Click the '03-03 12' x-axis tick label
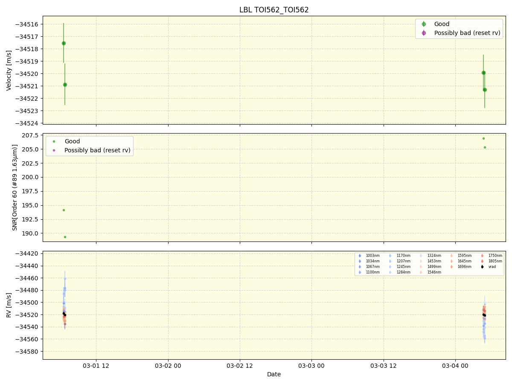The width and height of the screenshot is (512, 384). tap(384, 366)
